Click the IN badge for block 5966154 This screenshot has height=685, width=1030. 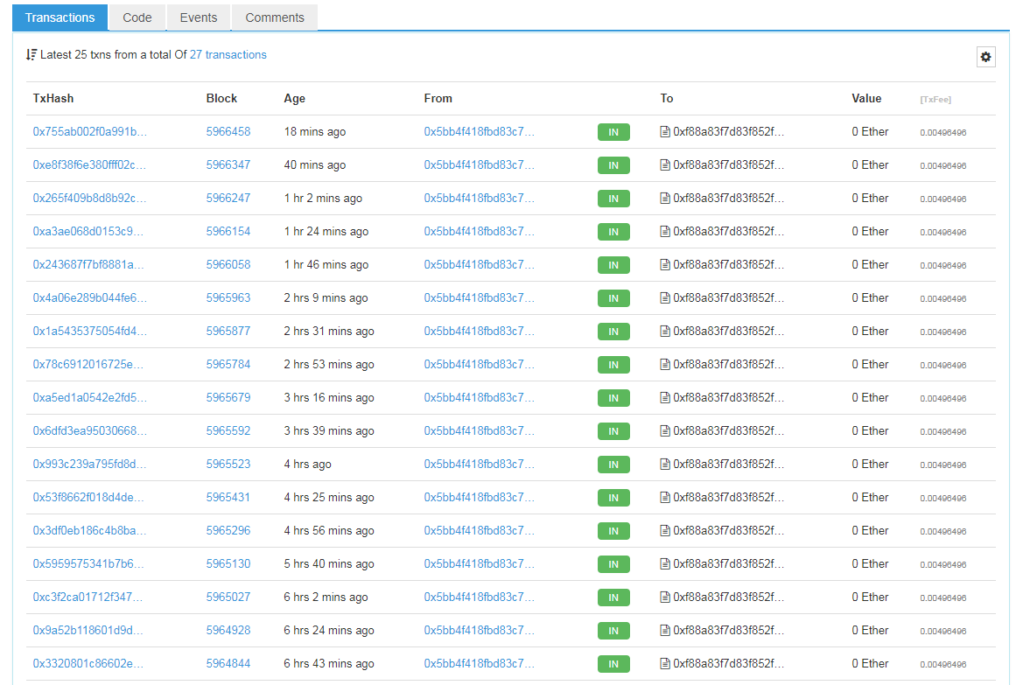click(x=613, y=232)
